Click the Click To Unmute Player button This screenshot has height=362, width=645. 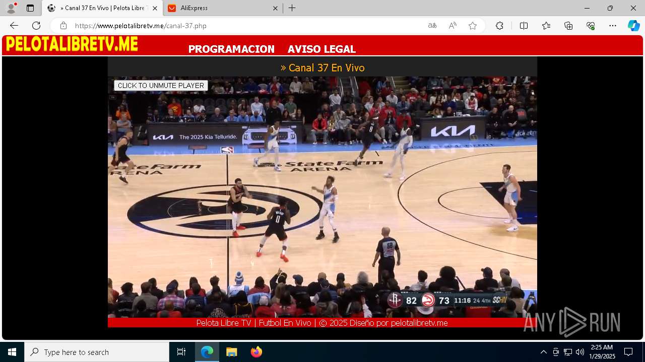pos(161,85)
